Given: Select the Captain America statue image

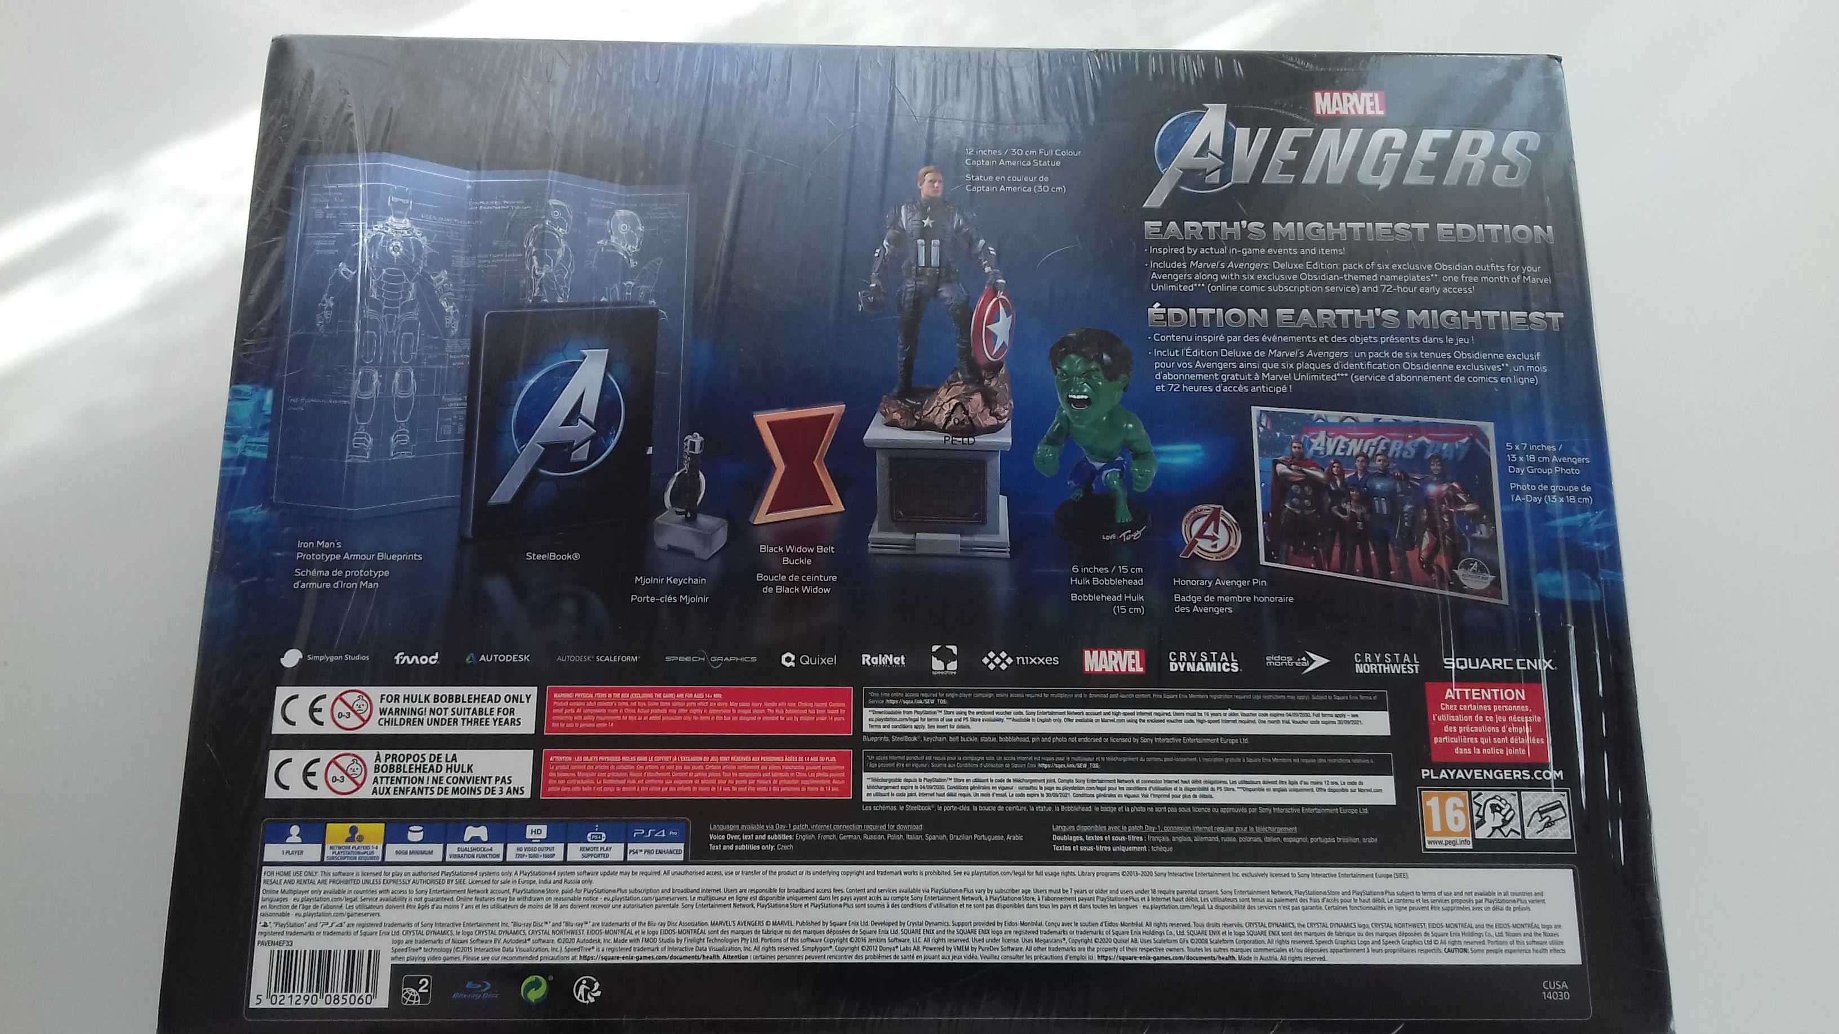Looking at the screenshot, I should tap(938, 360).
